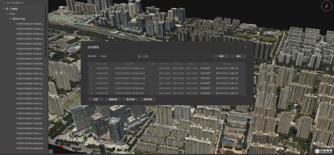Close the 实体查询 dialog with the X

pos(245,47)
